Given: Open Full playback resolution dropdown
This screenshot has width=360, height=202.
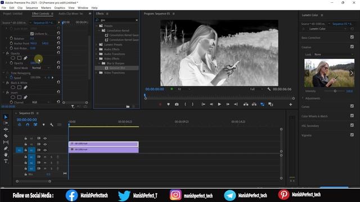Looking at the screenshot, I should coord(256,89).
